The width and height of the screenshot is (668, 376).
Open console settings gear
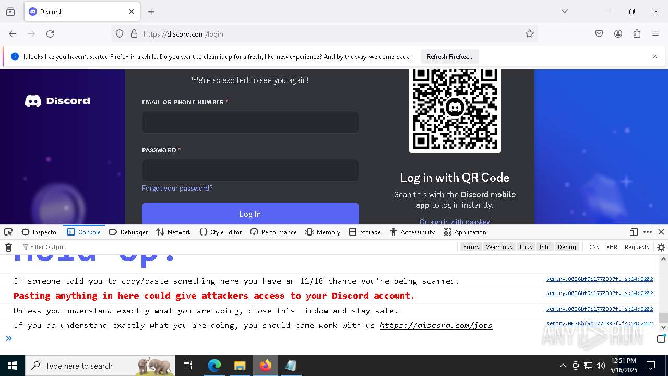661,247
